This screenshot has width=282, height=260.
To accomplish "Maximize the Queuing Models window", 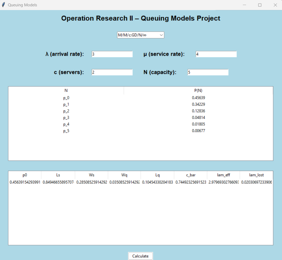I will point(260,5).
